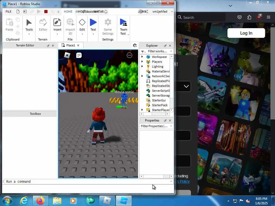Select the Players service in Explorer
Screen dimensions: 275x206
point(157,62)
